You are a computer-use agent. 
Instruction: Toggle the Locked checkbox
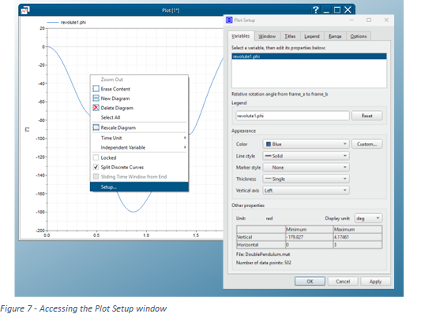[96, 158]
